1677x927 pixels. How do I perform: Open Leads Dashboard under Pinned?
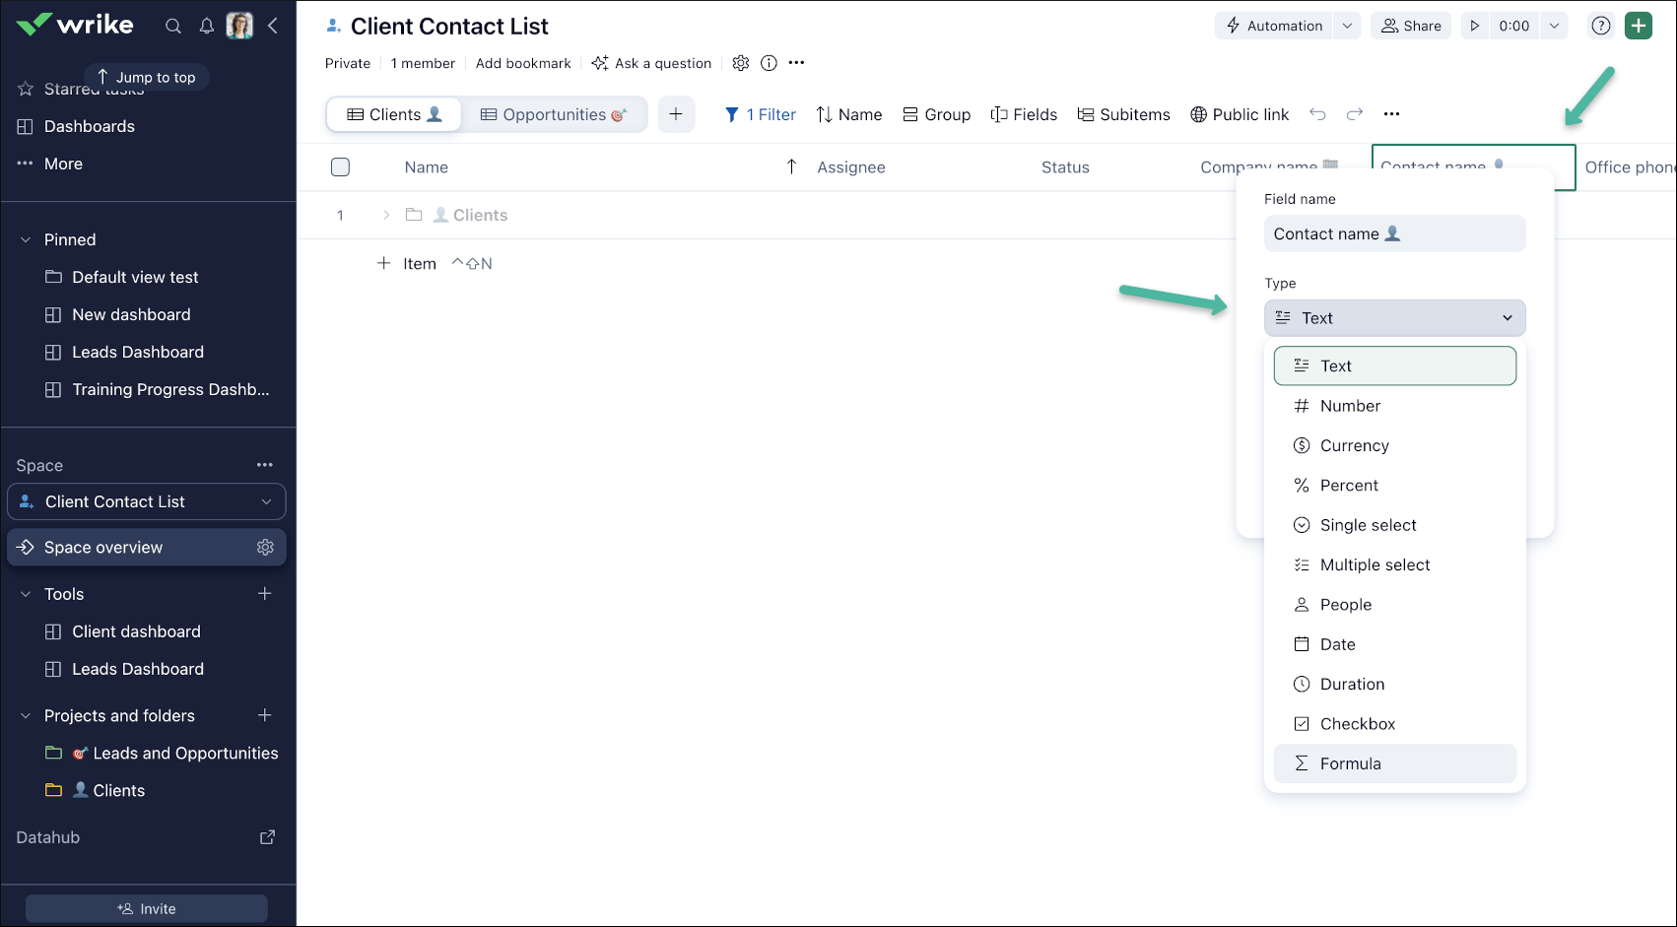coord(137,352)
